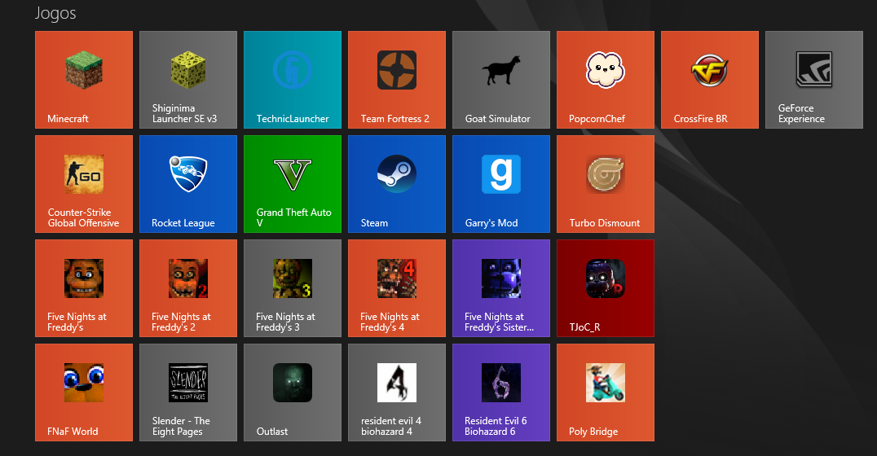
Task: Open the FNaF World tile
Action: point(84,392)
